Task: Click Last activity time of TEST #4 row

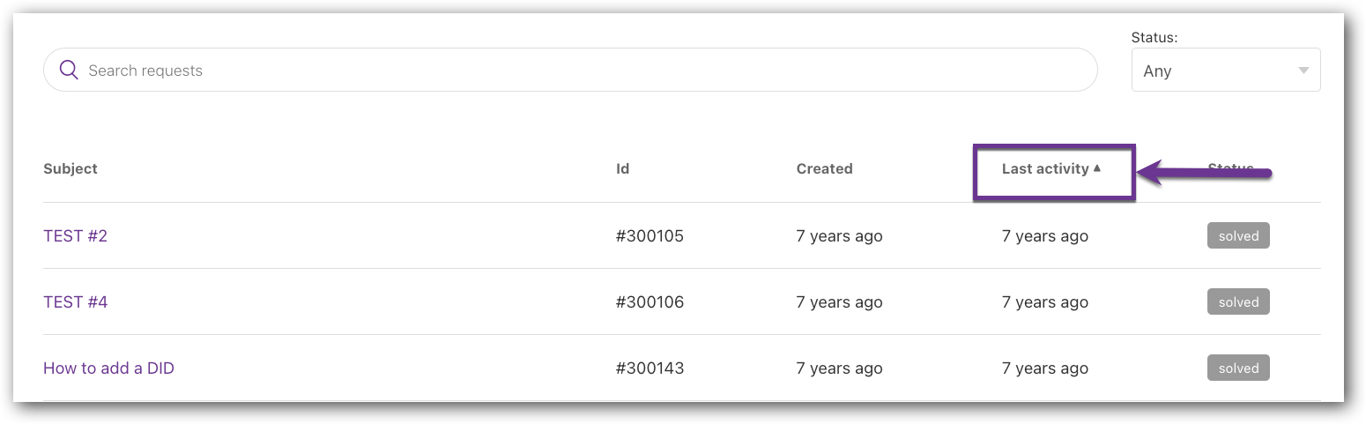Action: click(1045, 302)
